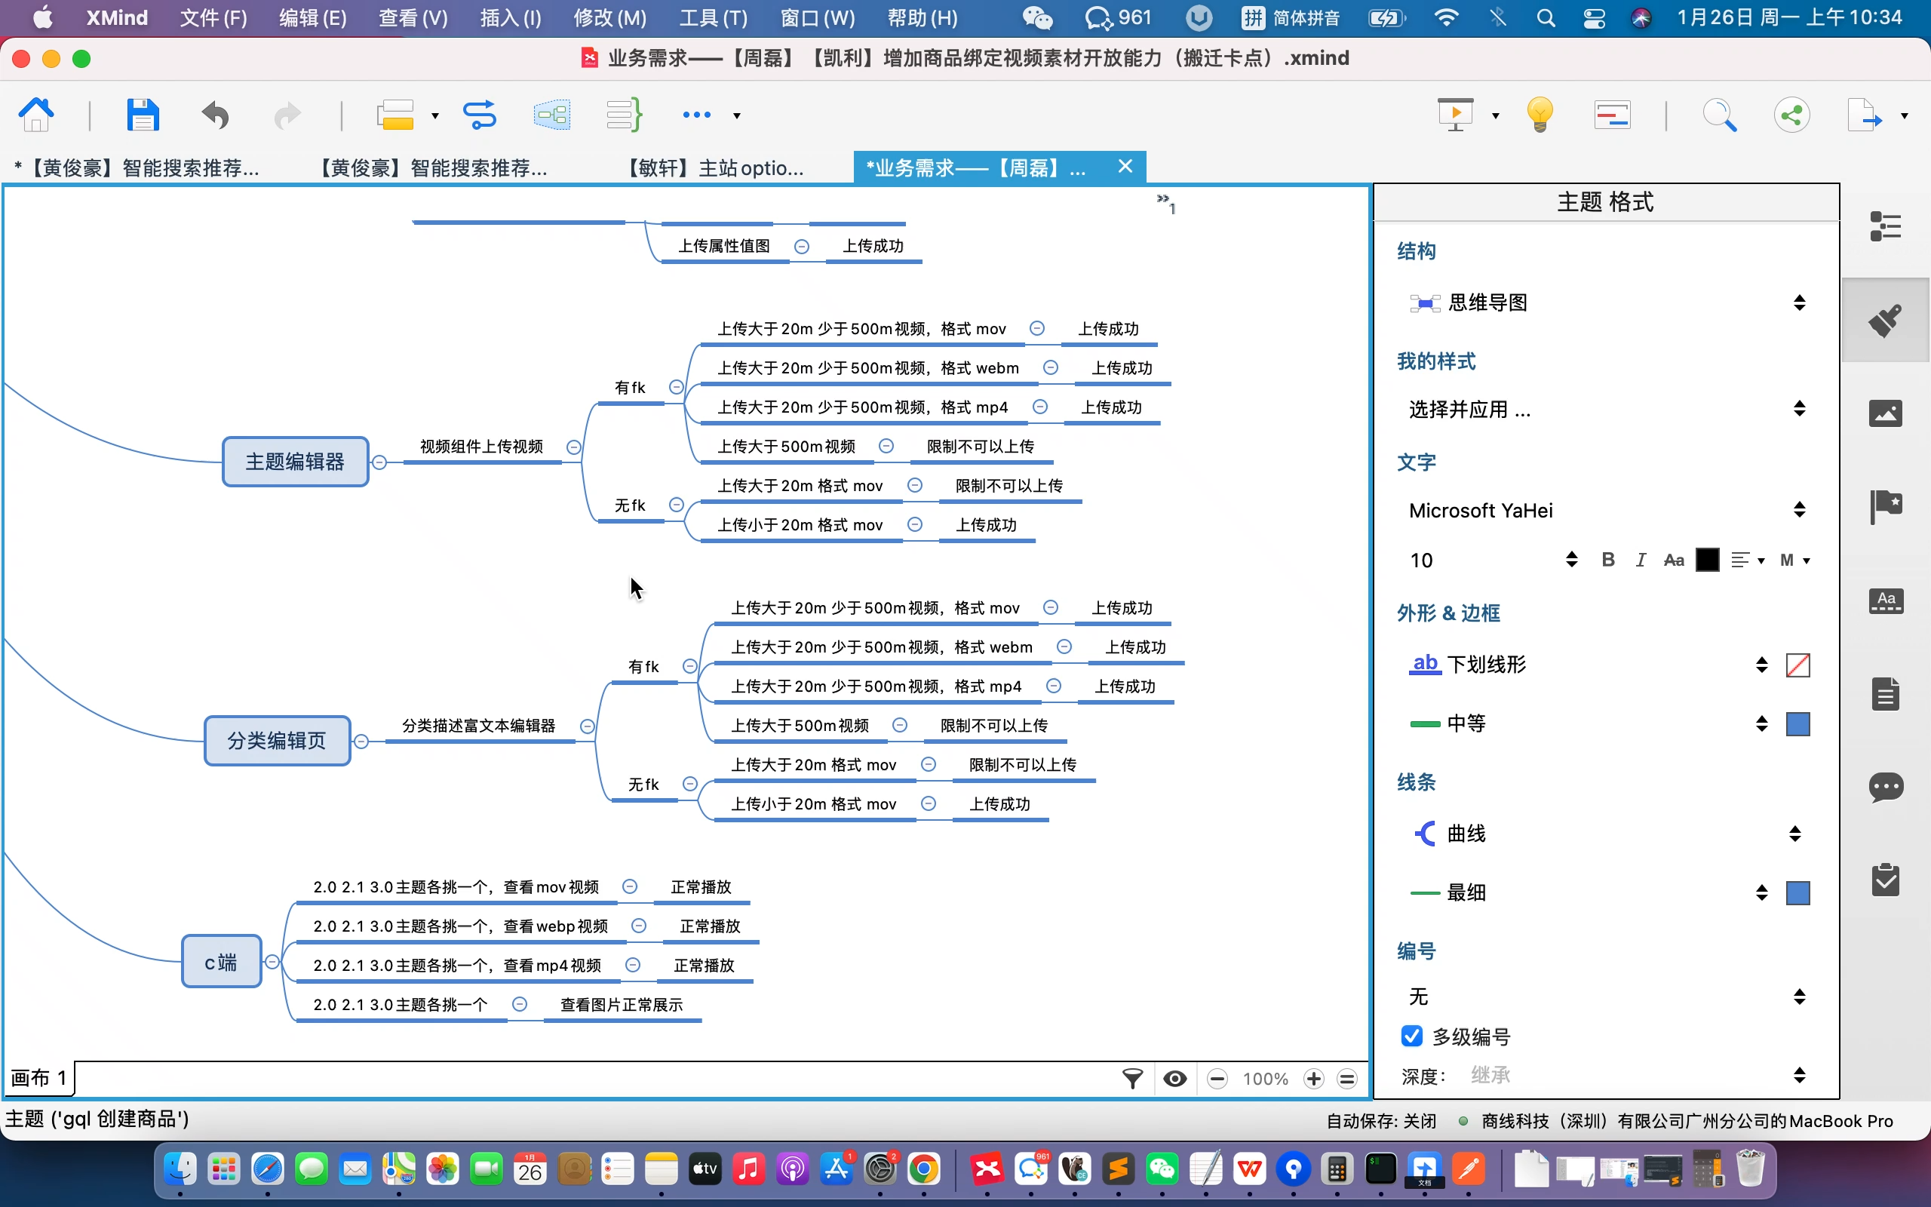This screenshot has width=1931, height=1207.
Task: Close the 业务需求 document tab
Action: (1125, 166)
